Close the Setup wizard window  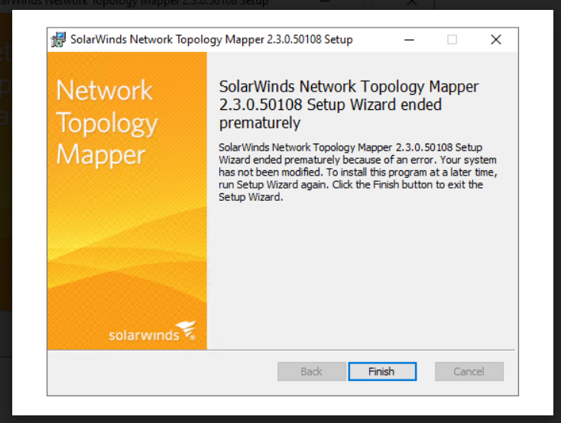[496, 40]
